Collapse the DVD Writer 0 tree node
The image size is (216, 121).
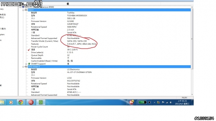[23, 67]
